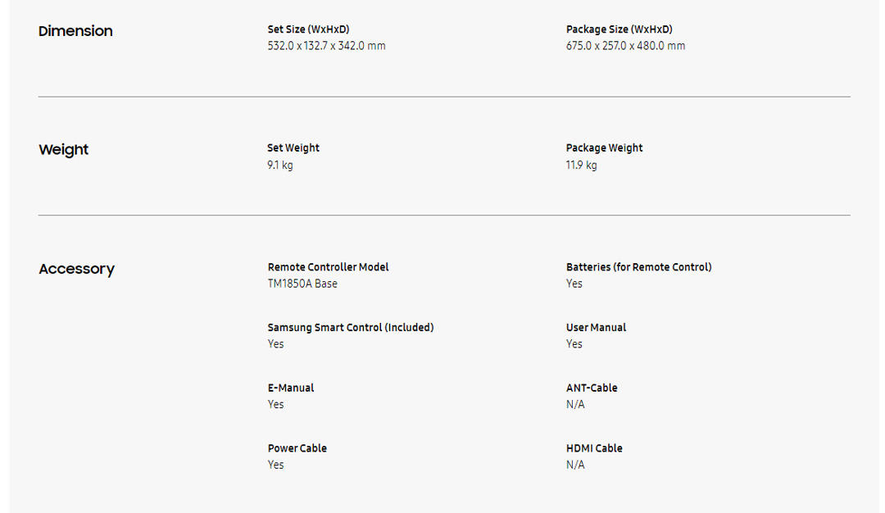The height and width of the screenshot is (513, 885).
Task: Select the 675.0 x 257.0 x 480.0 mm value
Action: coord(625,46)
